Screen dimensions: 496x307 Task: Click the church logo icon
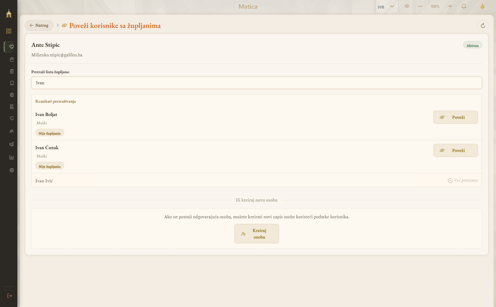(9, 13)
